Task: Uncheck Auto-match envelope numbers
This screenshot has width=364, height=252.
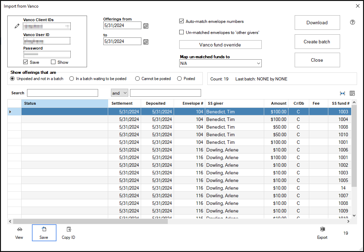Action: pos(181,21)
